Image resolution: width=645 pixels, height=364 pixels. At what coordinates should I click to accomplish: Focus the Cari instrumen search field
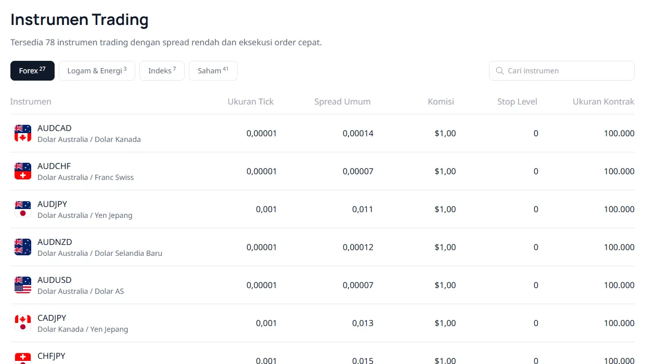[x=562, y=71]
